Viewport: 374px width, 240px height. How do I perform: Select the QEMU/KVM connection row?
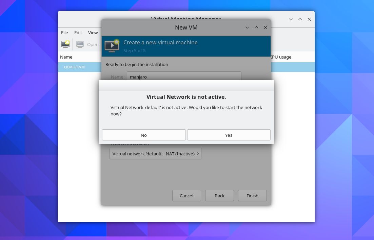click(x=74, y=67)
